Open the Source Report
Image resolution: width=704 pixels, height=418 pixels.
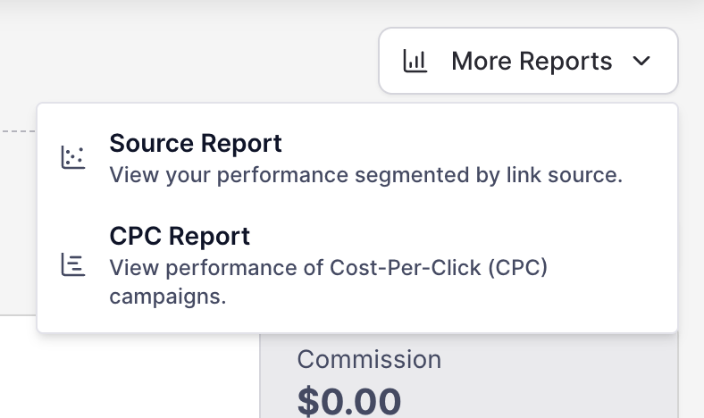(x=196, y=143)
